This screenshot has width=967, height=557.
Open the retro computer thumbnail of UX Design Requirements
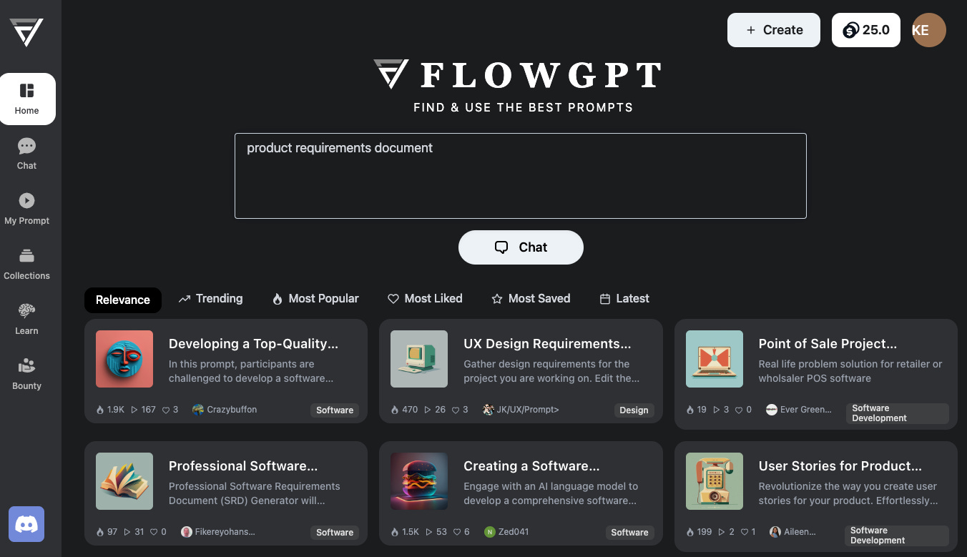pyautogui.click(x=419, y=359)
